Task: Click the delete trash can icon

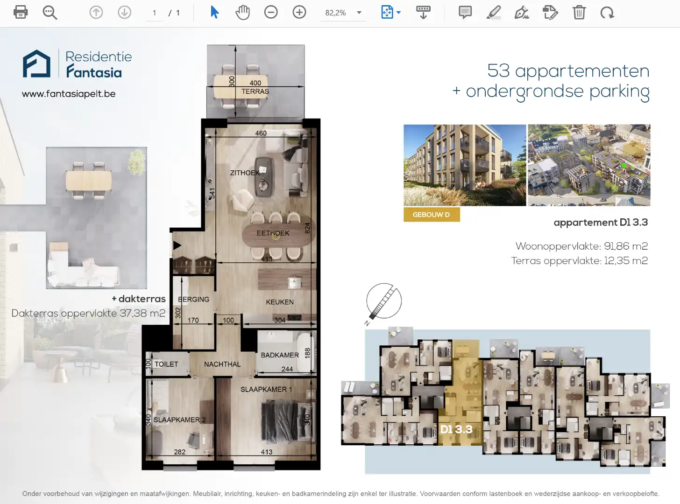Action: coord(579,12)
